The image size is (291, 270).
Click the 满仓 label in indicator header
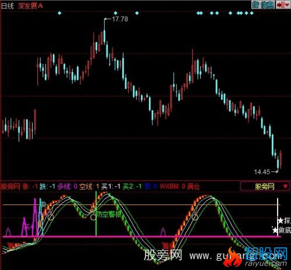[x=193, y=186]
